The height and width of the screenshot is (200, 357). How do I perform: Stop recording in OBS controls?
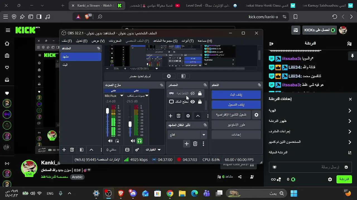click(236, 105)
